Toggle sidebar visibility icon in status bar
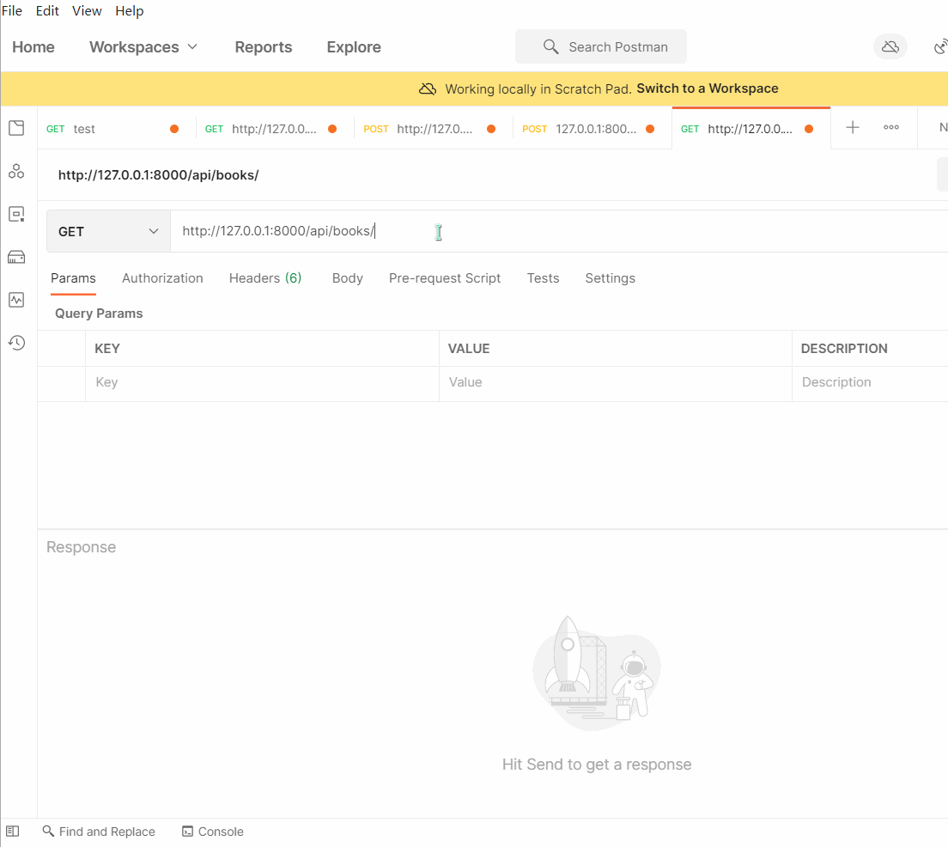Viewport: 948px width, 847px height. 13,832
